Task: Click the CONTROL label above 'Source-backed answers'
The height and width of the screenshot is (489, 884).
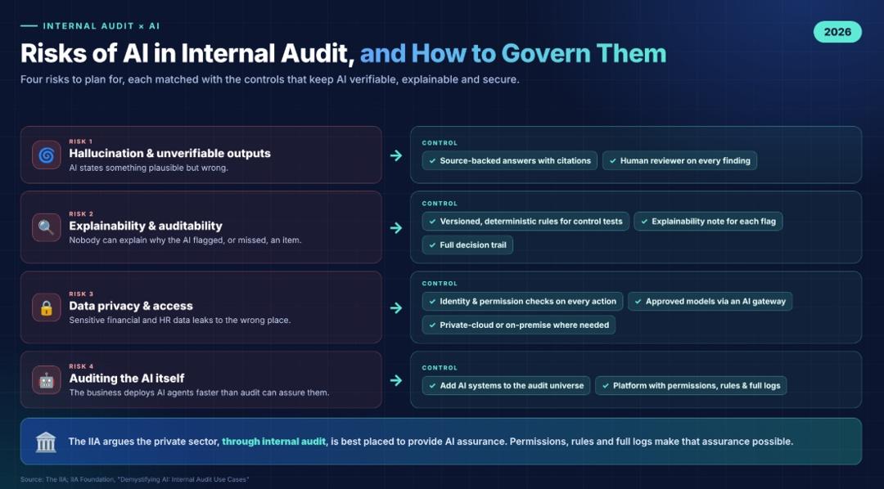Action: coord(440,143)
